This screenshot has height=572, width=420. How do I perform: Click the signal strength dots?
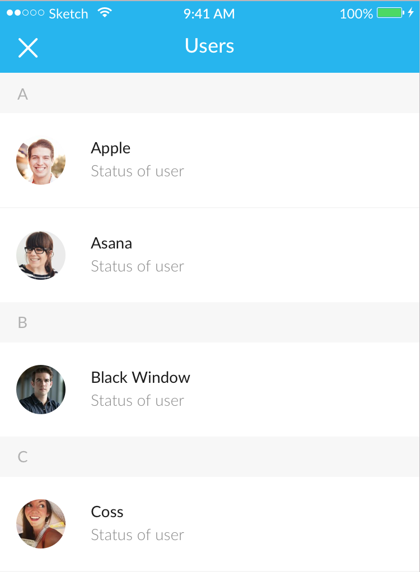pyautogui.click(x=26, y=13)
